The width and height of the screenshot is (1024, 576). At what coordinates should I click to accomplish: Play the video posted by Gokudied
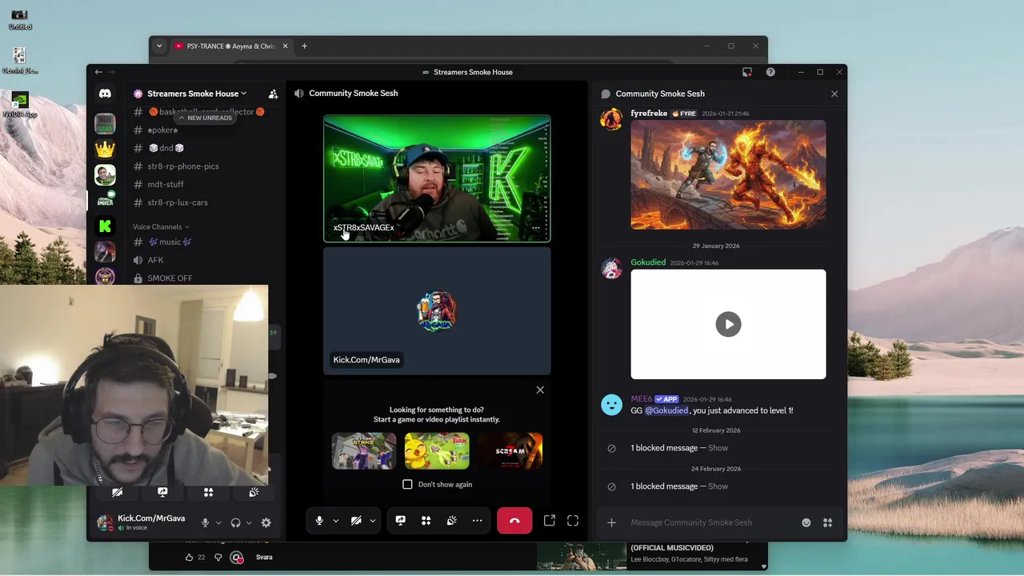728,324
